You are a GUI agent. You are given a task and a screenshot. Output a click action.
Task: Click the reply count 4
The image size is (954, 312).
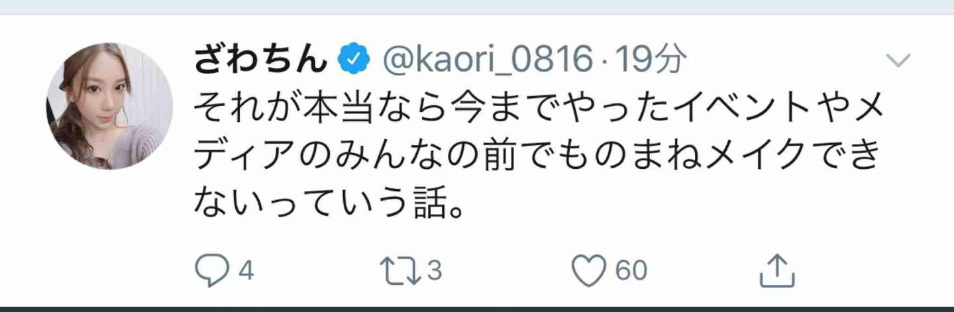point(246,272)
